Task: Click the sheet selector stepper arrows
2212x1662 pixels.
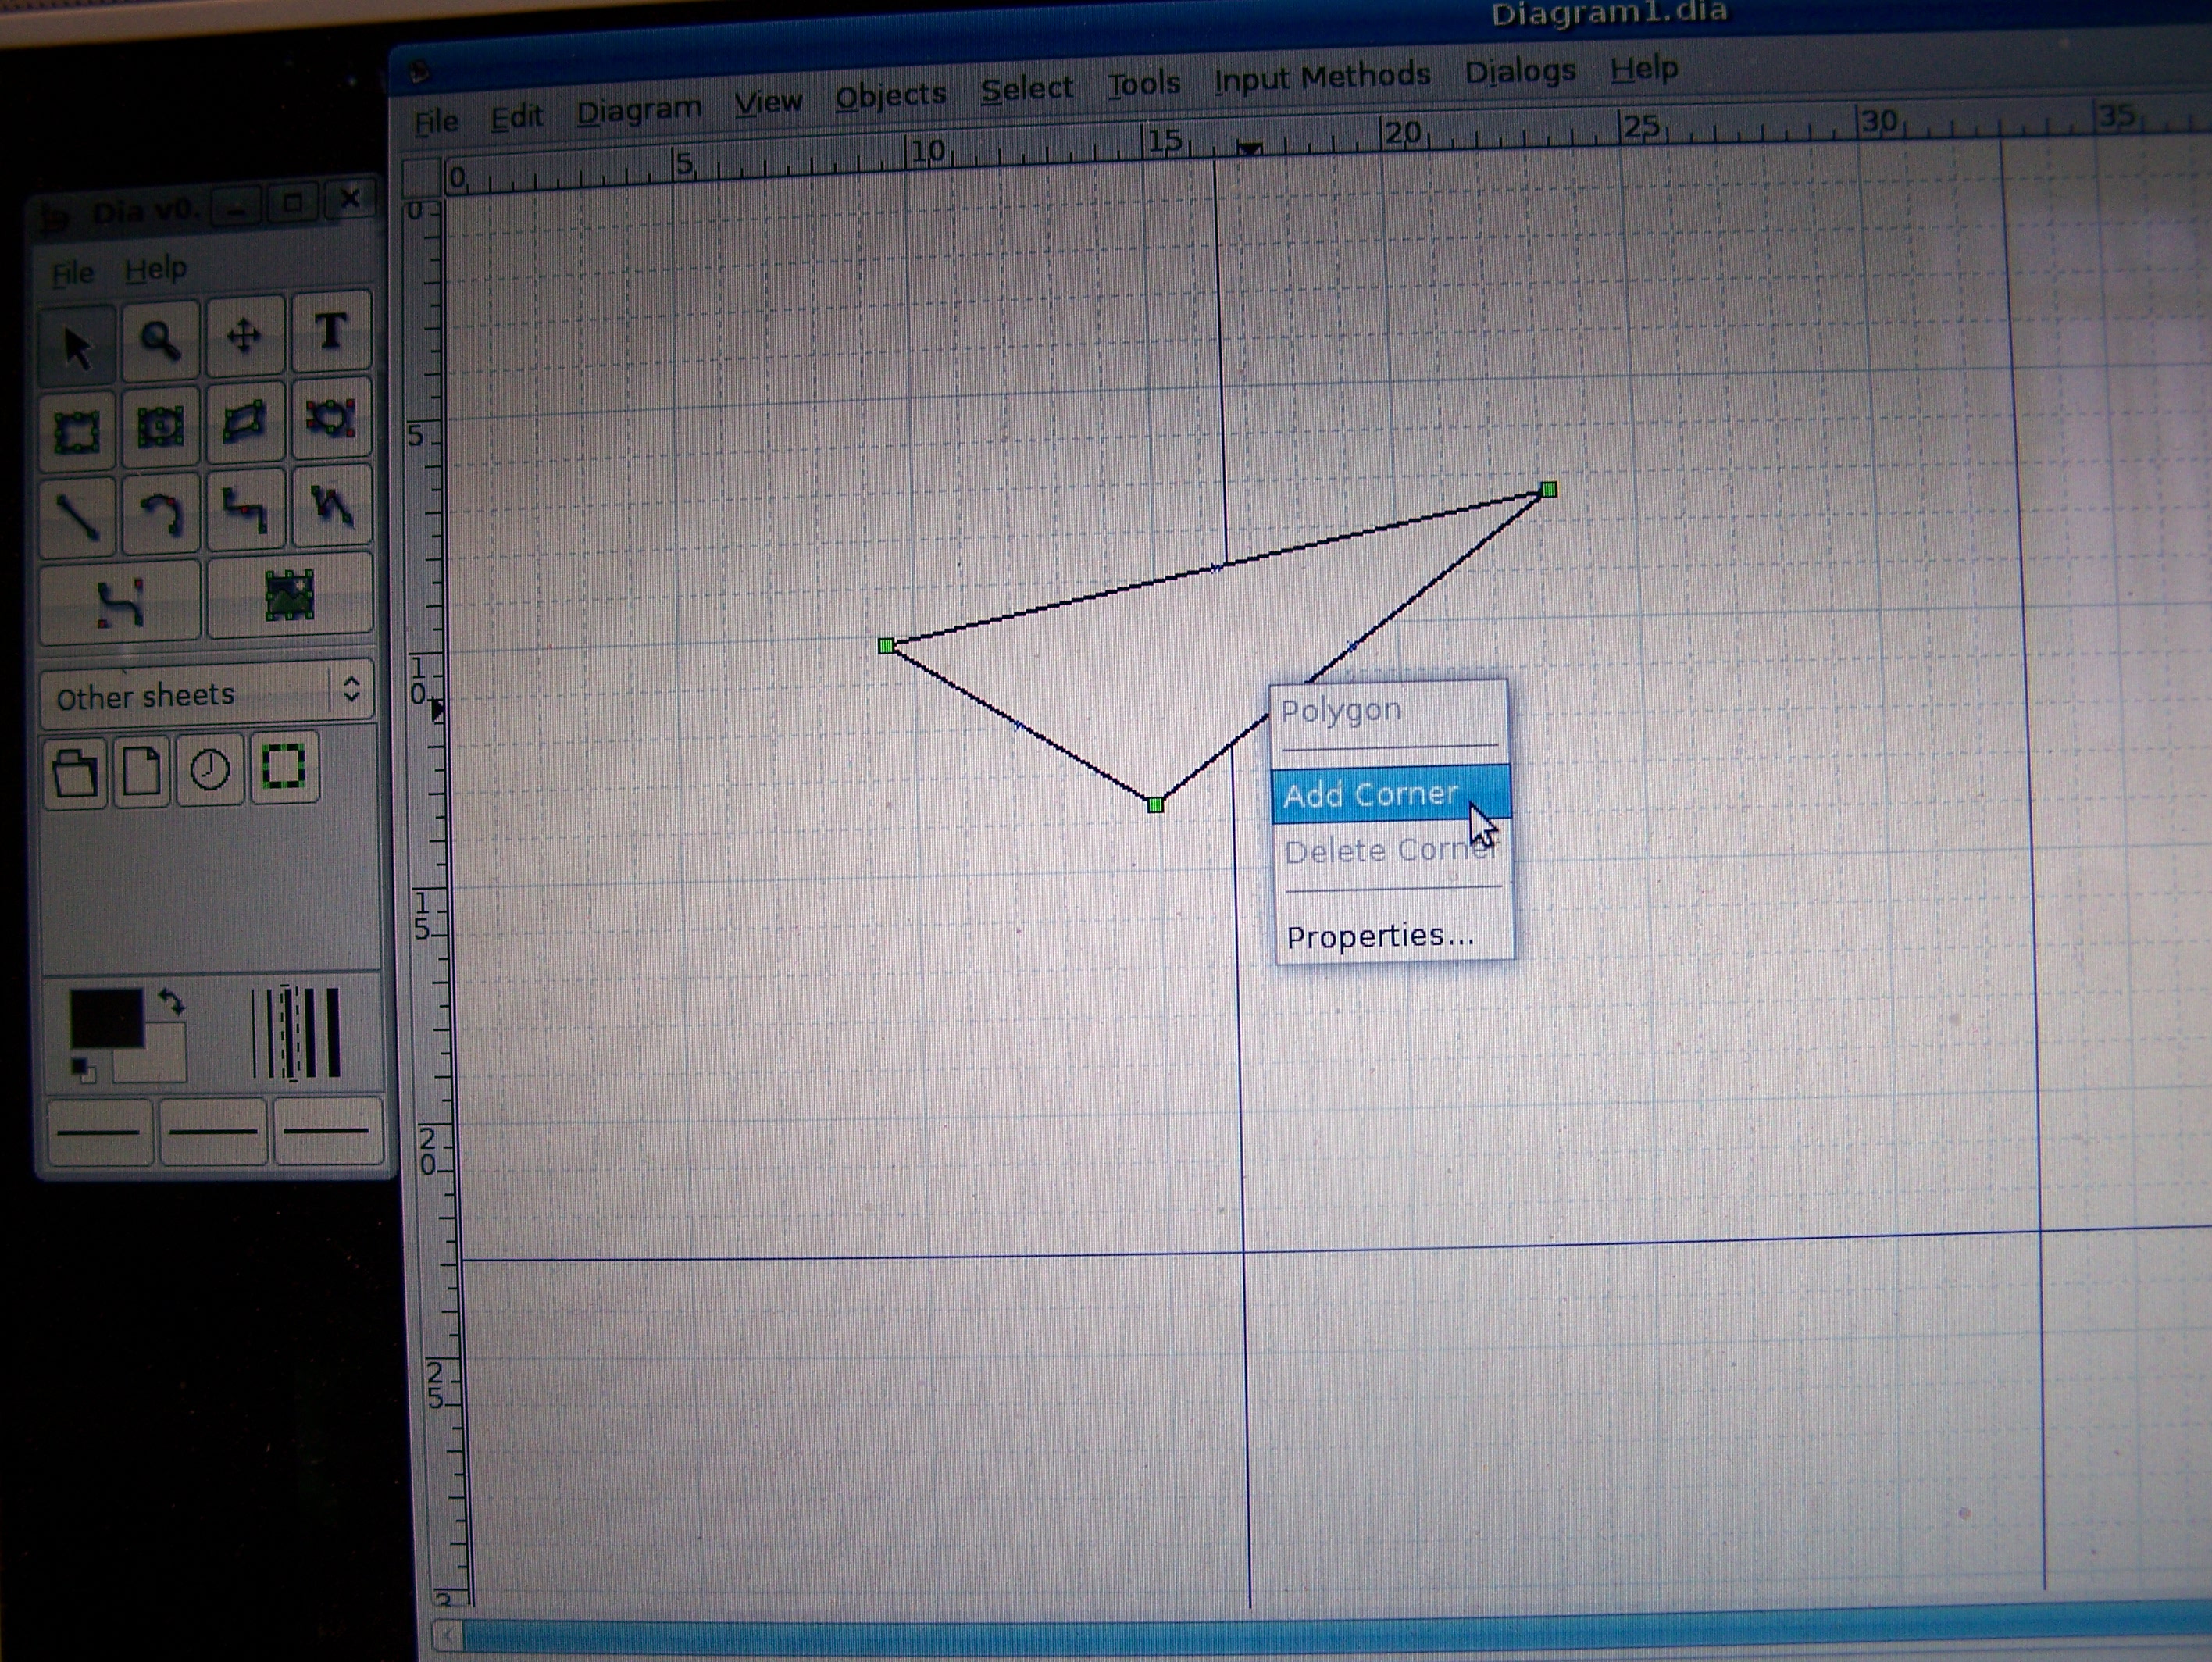Action: click(x=352, y=690)
